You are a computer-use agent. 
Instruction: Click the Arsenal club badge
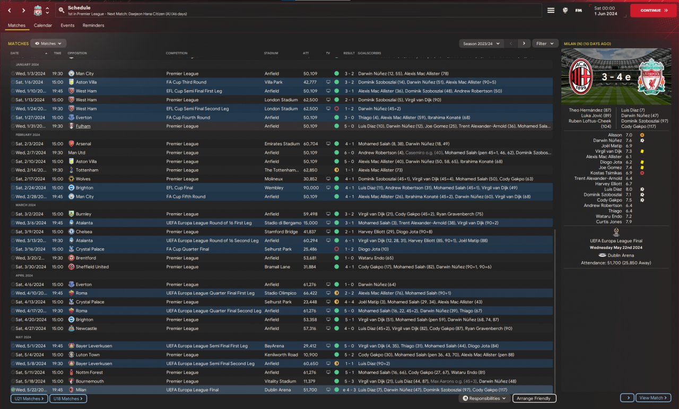pos(72,144)
